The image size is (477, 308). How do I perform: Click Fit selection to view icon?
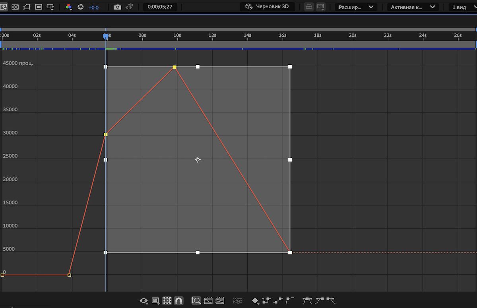tap(208, 301)
